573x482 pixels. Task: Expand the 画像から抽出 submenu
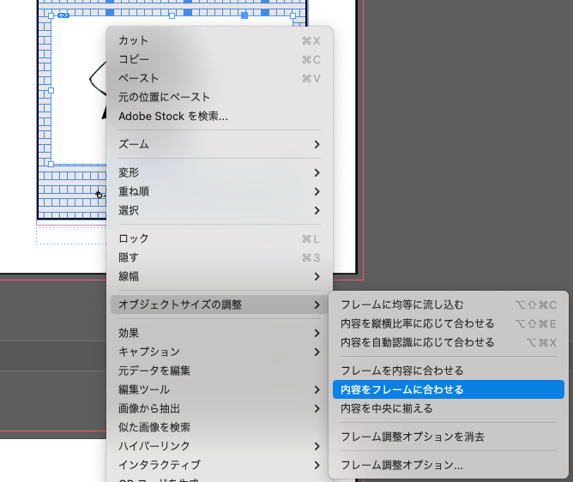pos(220,408)
